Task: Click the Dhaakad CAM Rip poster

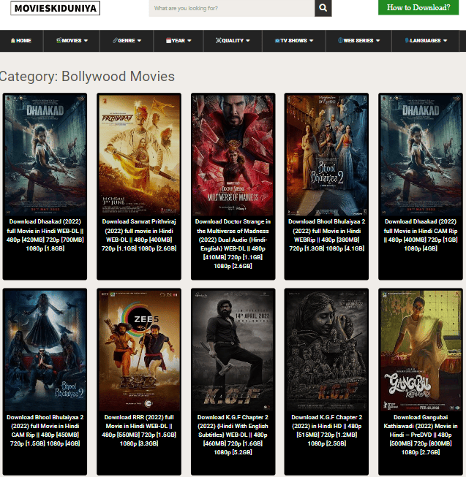Action: (x=421, y=155)
